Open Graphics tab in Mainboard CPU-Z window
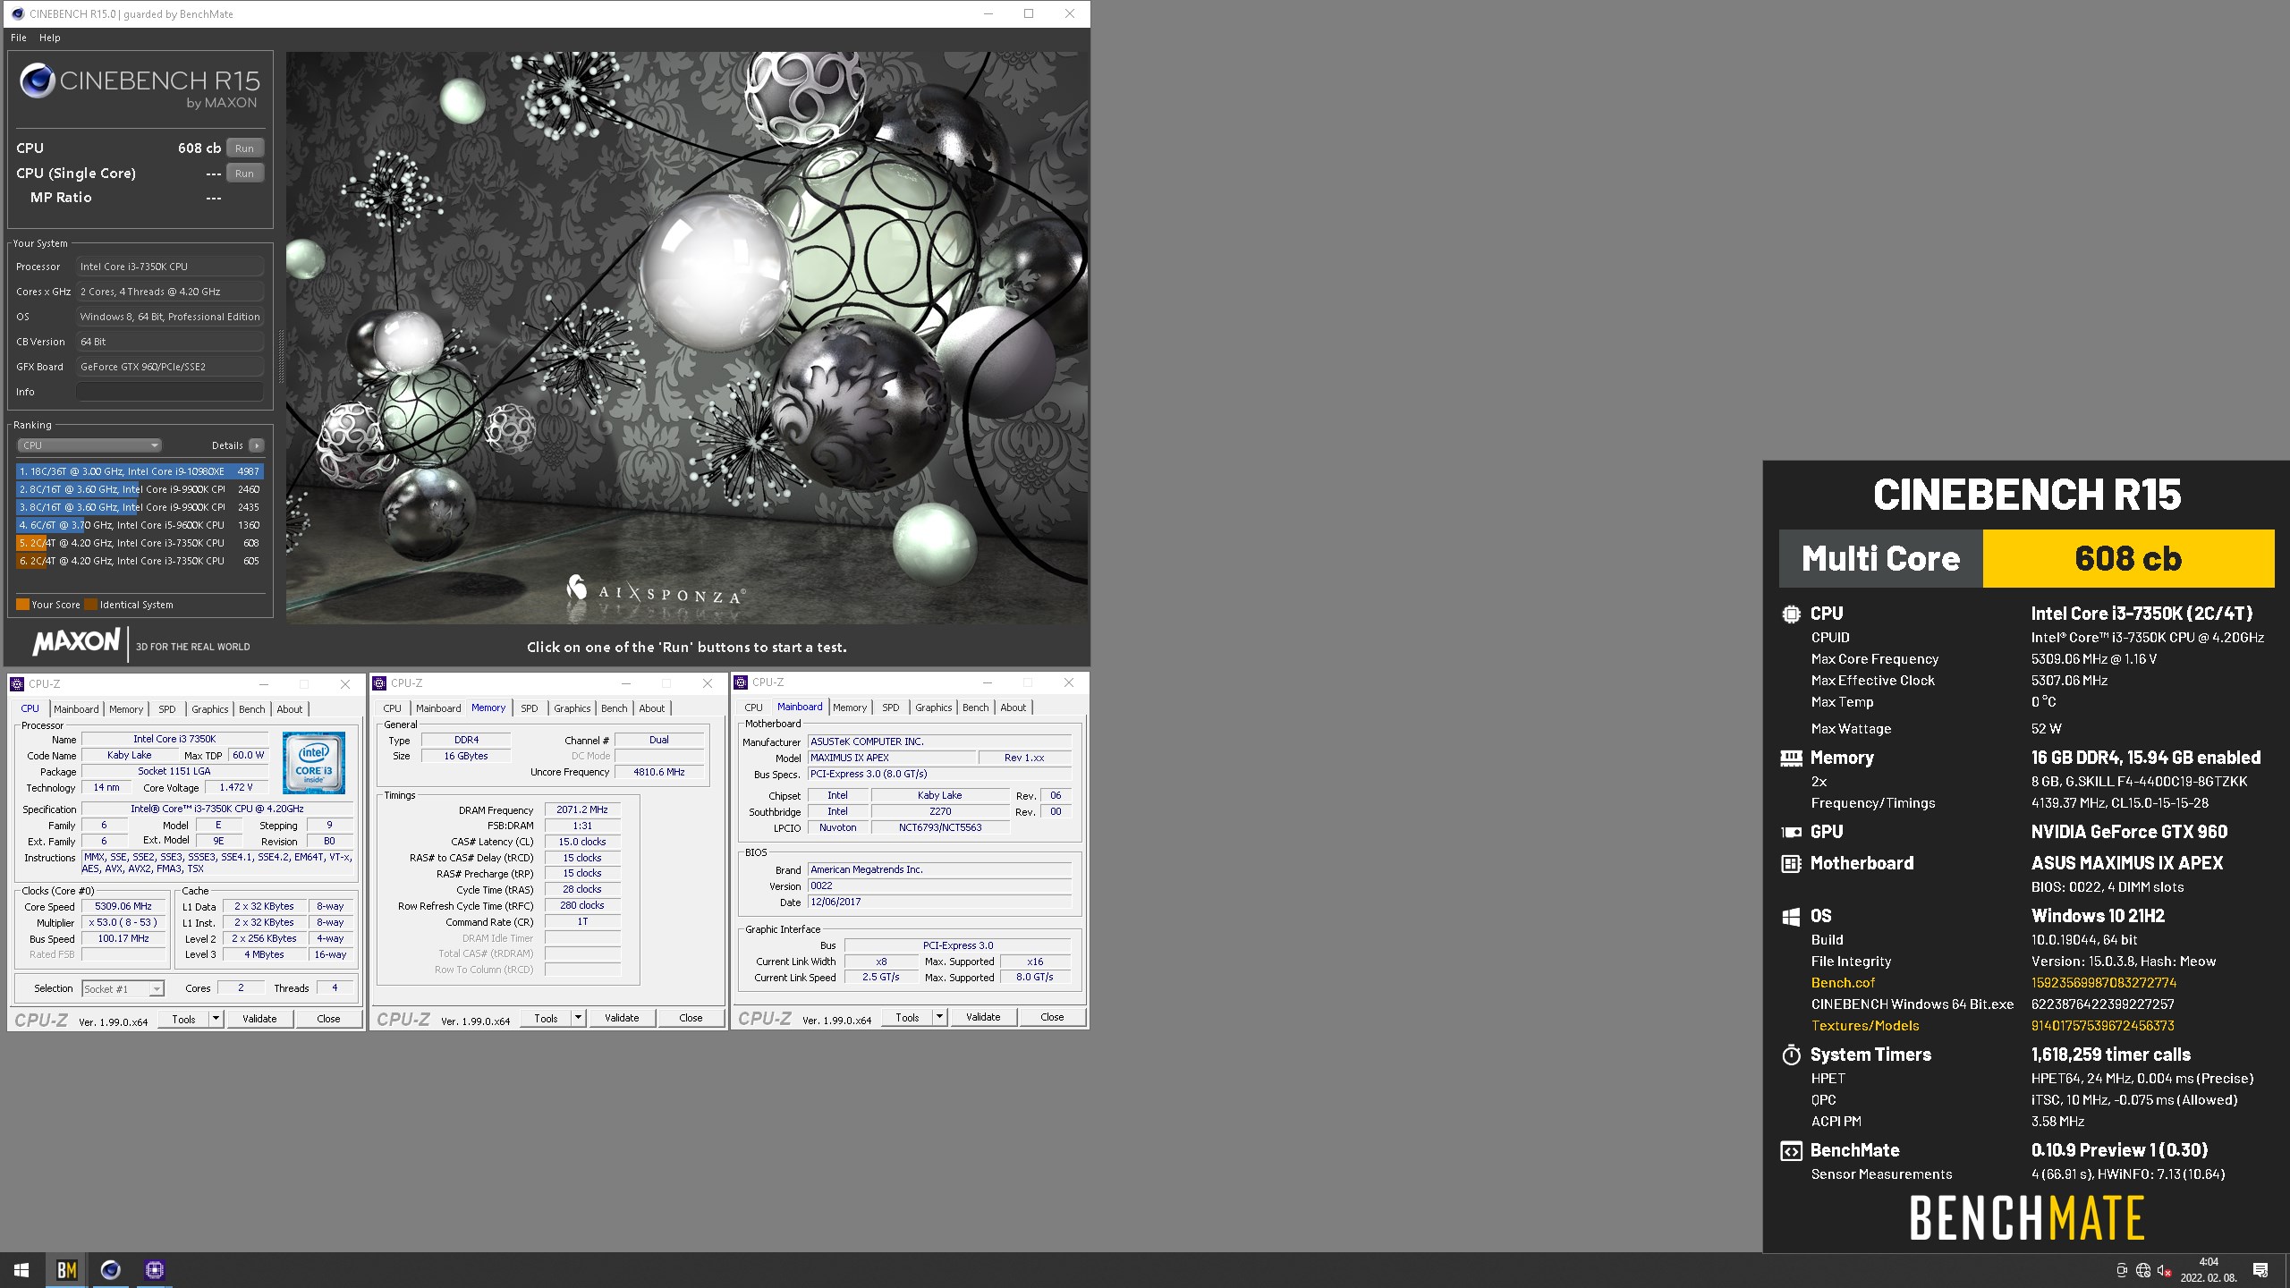The width and height of the screenshot is (2290, 1288). pyautogui.click(x=933, y=708)
